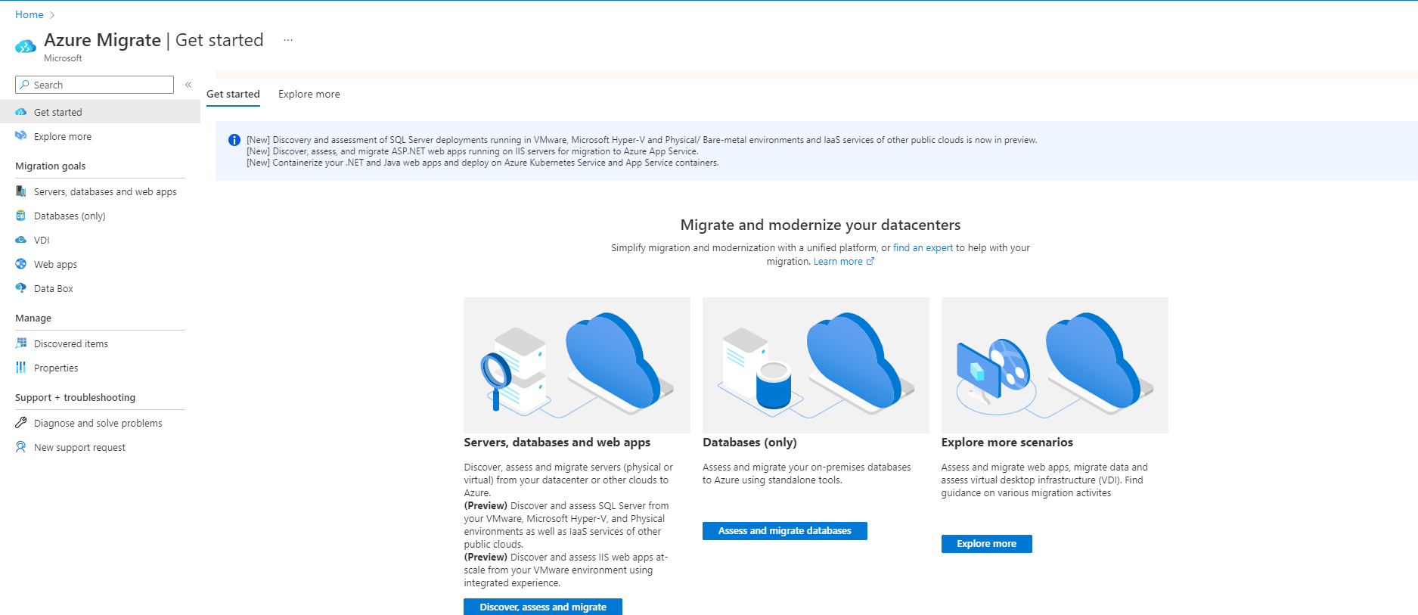Viewport: 1418px width, 615px height.
Task: Click the chevron after Home in the breadcrumb
Action: [x=52, y=15]
